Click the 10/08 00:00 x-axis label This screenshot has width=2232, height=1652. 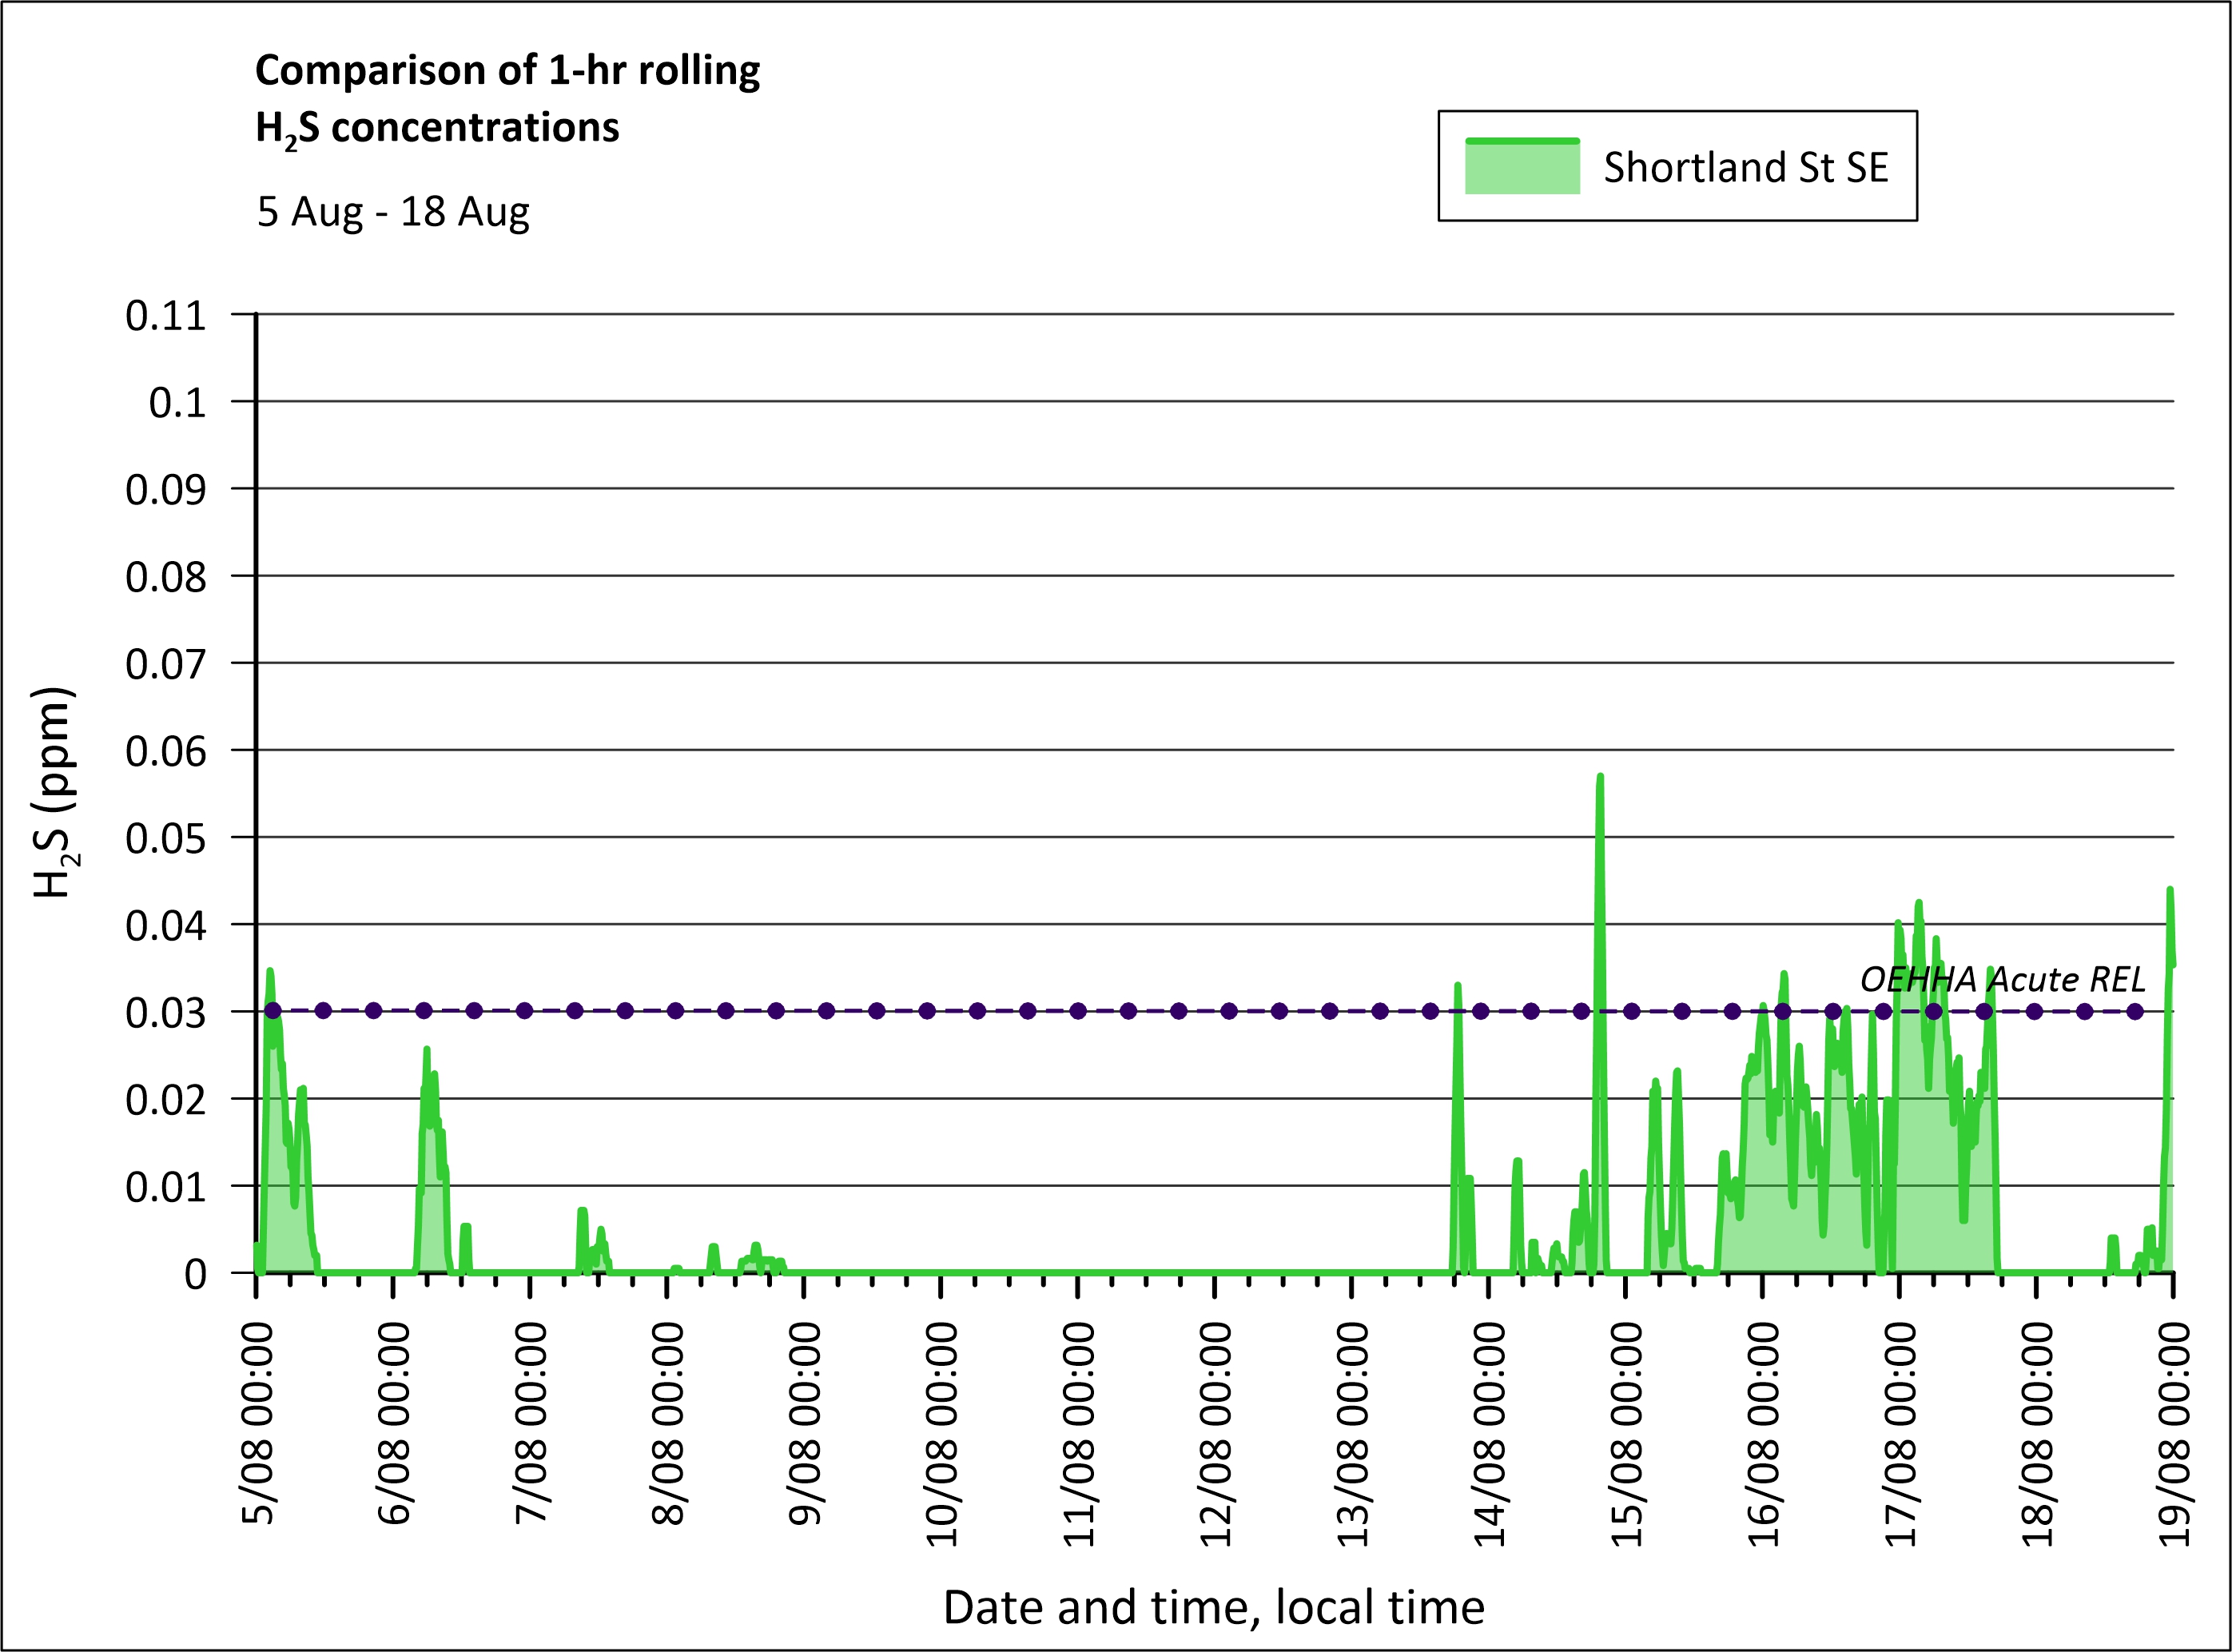coord(942,1434)
